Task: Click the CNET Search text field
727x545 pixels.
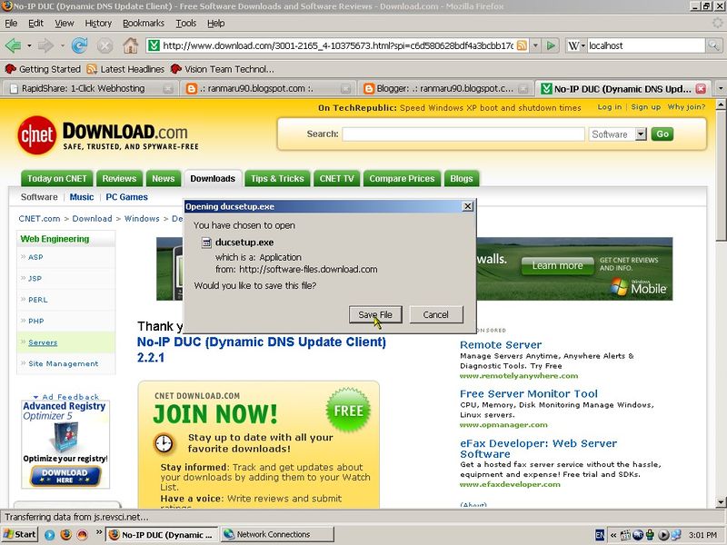Action: click(463, 134)
